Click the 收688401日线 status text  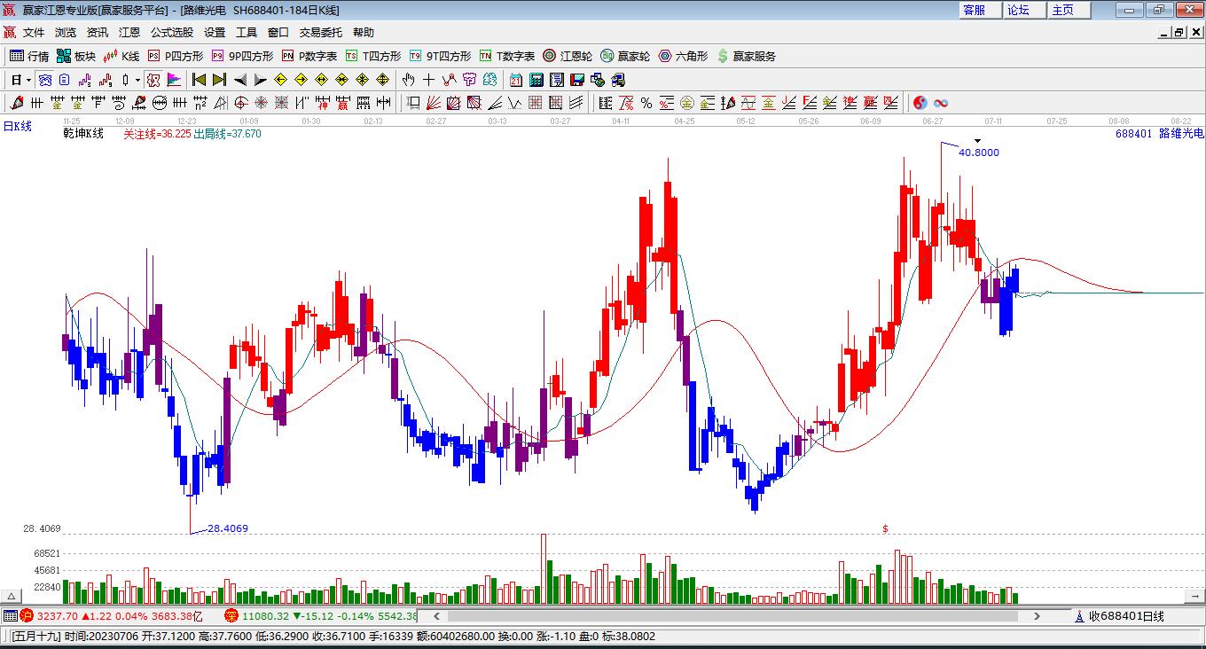coord(1126,616)
